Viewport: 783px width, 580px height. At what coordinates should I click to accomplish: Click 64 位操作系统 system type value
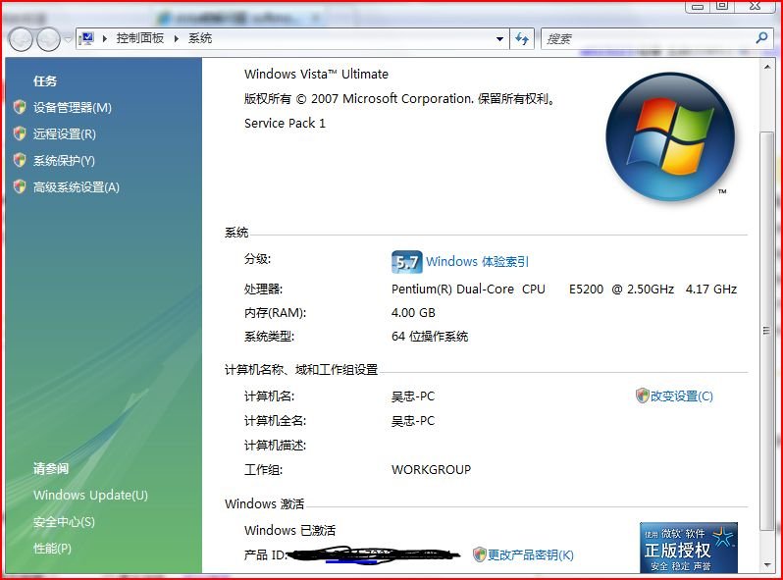tap(430, 337)
